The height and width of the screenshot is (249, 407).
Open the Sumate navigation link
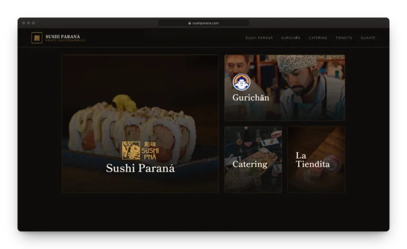(x=368, y=38)
